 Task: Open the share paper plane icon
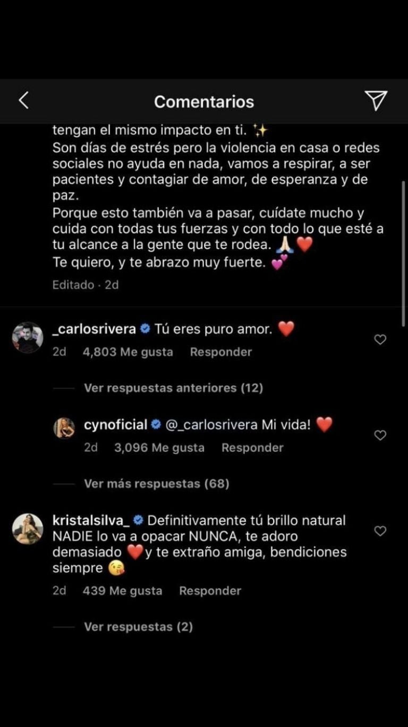click(376, 101)
